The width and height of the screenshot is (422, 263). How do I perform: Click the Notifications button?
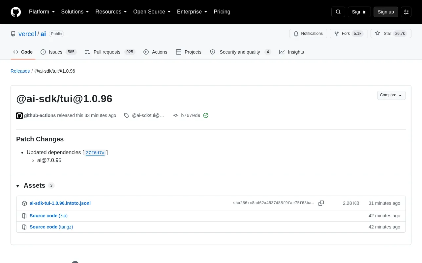coord(308,34)
